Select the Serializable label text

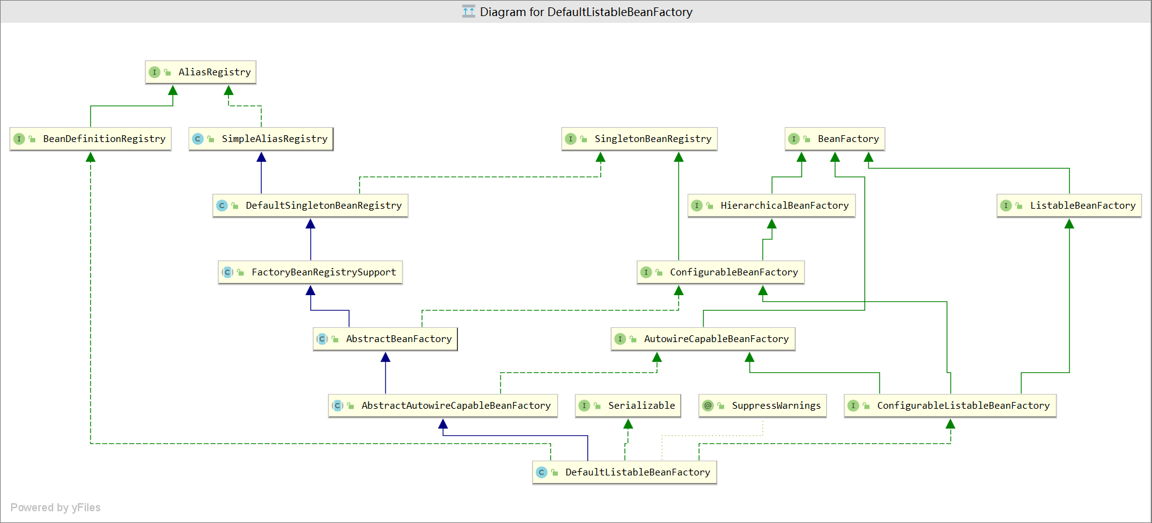642,406
